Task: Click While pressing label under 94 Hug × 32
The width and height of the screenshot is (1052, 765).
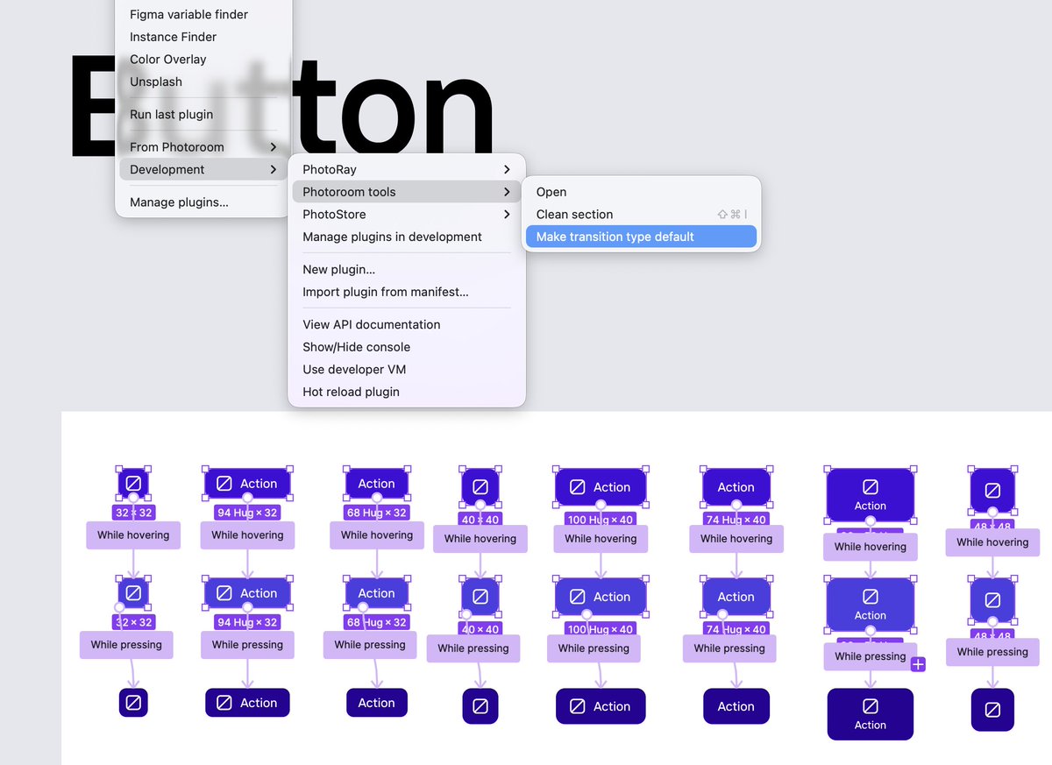Action: pos(247,645)
